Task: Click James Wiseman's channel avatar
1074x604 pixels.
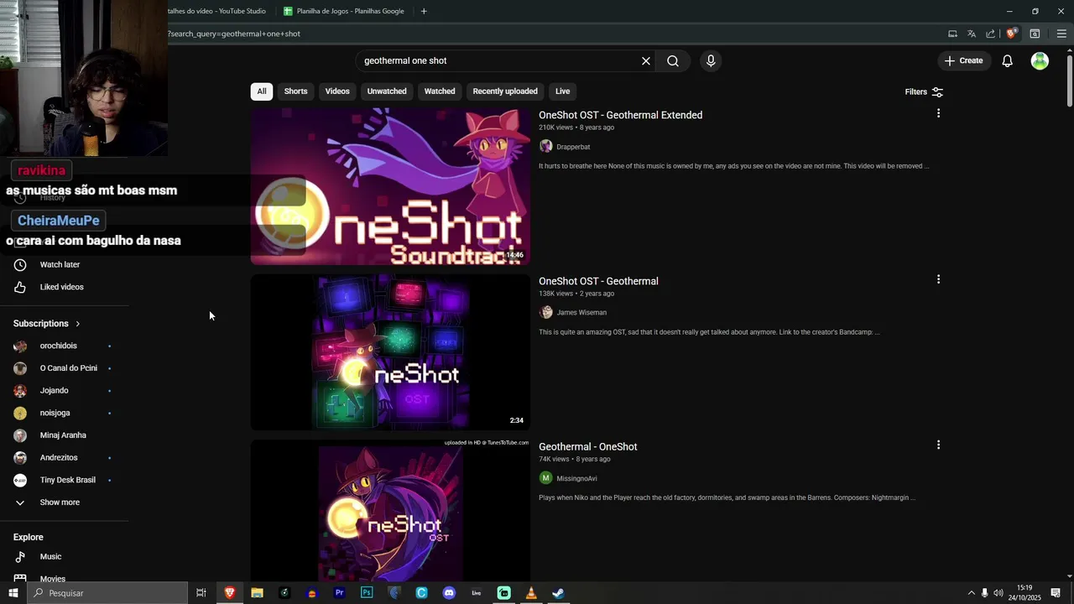Action: coord(546,312)
